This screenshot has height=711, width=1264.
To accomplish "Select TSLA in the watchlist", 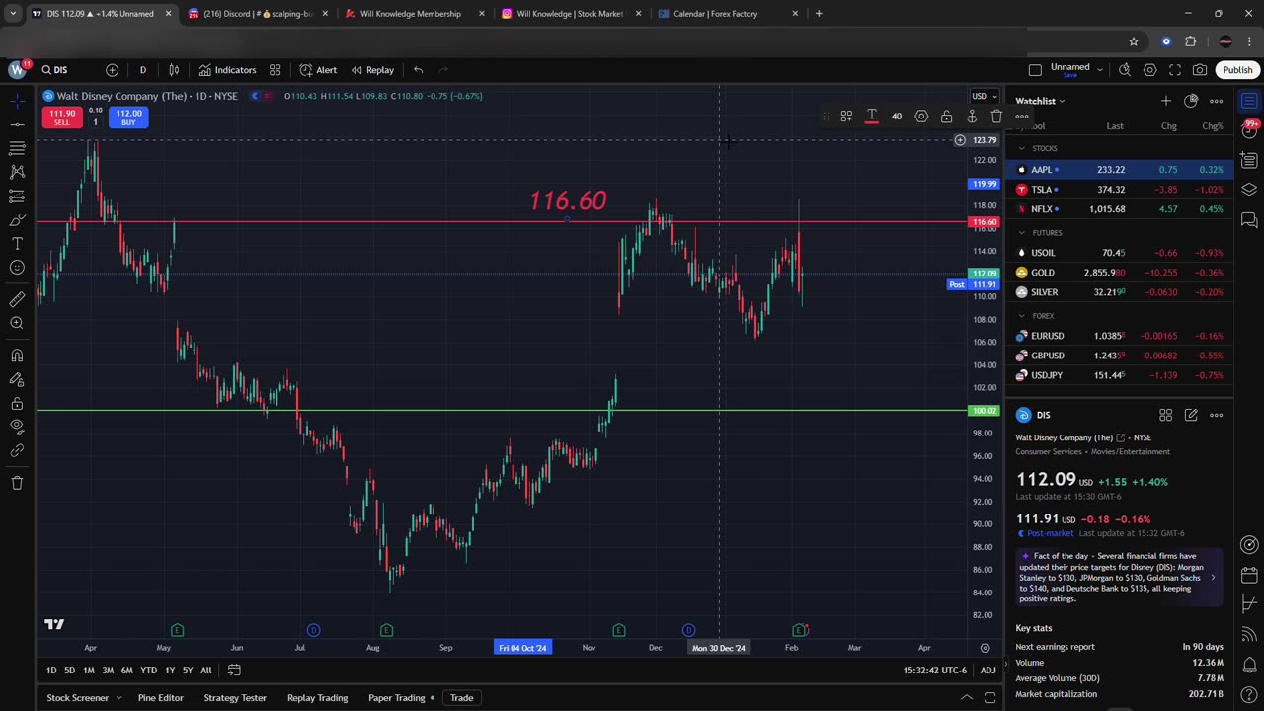I will click(x=1119, y=190).
